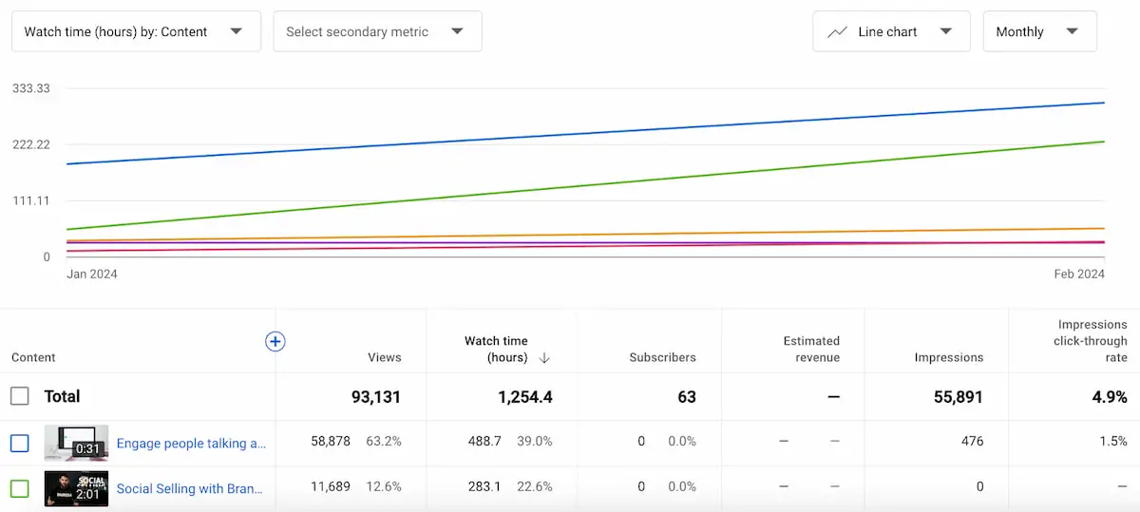Toggle the green checkbox for Social Selling video
Screen dimensions: 1140x512
(x=20, y=488)
